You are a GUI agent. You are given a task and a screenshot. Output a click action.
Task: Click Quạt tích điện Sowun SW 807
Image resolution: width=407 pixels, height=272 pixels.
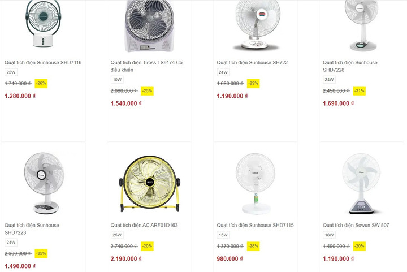coord(356,226)
